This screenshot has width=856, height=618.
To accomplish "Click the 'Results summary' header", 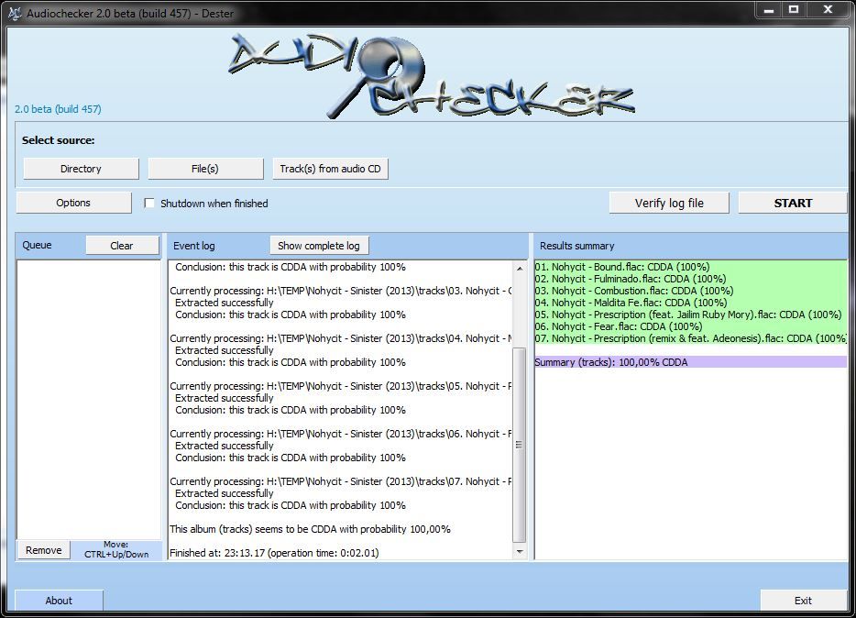I will [577, 246].
